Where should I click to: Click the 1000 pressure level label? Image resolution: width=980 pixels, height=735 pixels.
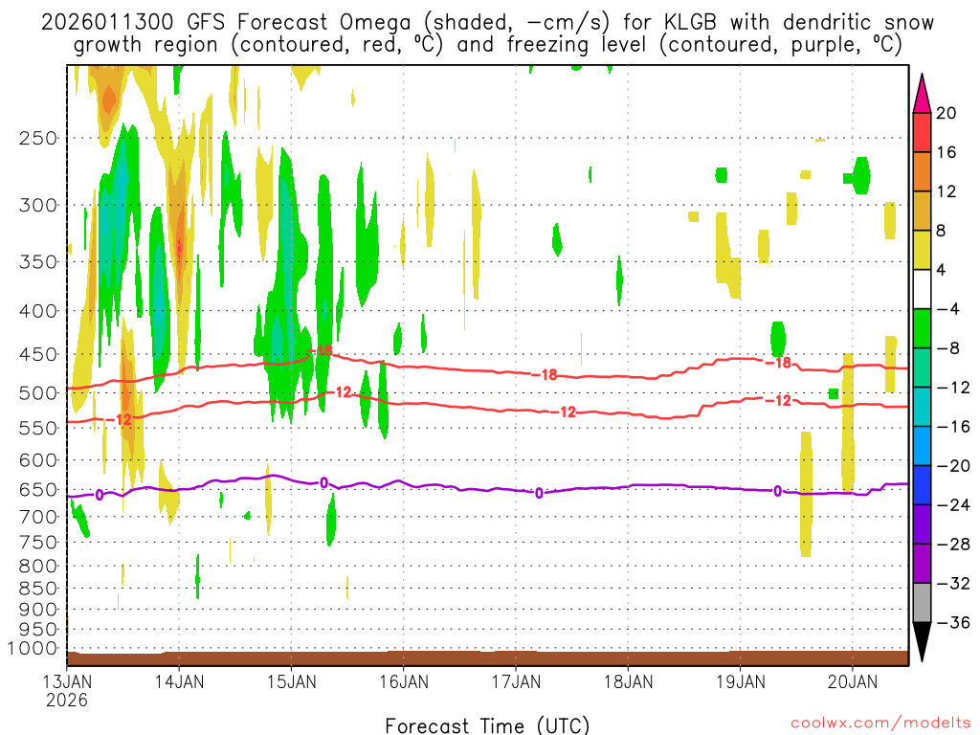coord(33,649)
